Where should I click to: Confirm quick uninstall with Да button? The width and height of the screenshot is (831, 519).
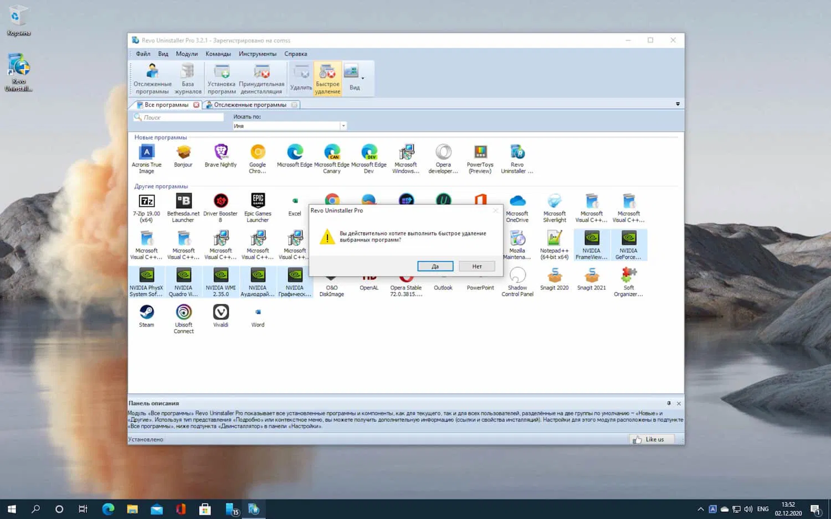pyautogui.click(x=435, y=266)
